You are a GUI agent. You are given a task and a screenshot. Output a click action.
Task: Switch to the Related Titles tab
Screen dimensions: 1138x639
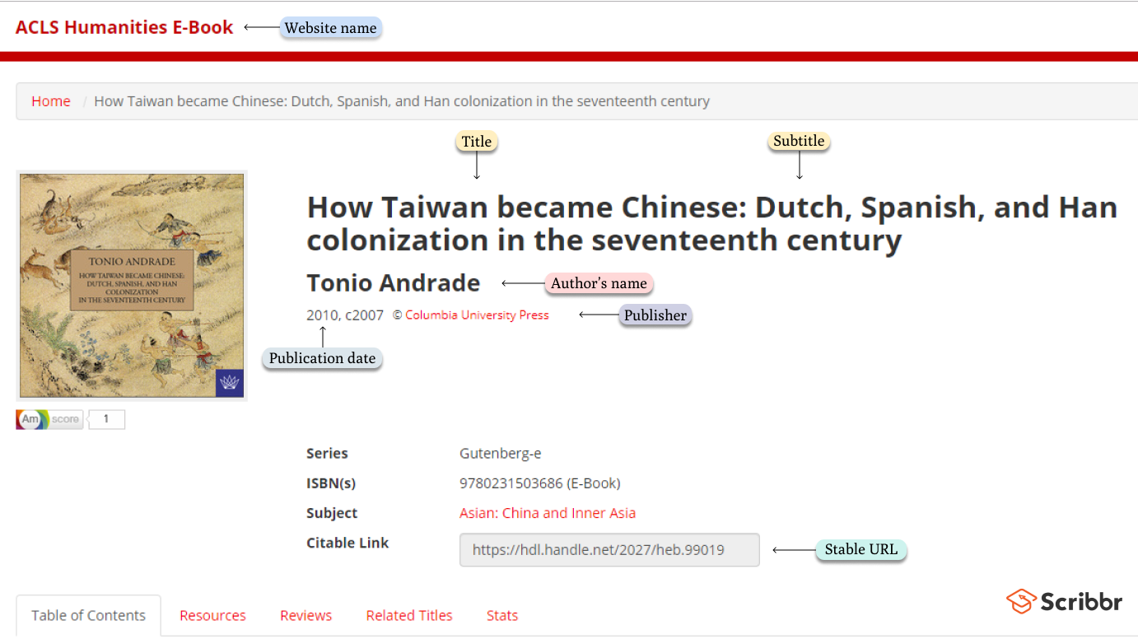pyautogui.click(x=409, y=615)
